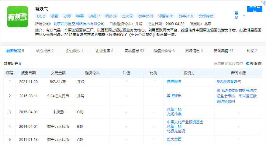Viewport: 266px width, 146px height.
Task: Open investor 盛大集团 link
Action: (174, 139)
